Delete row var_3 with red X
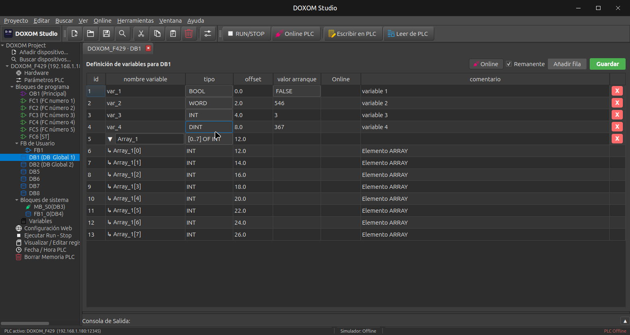The width and height of the screenshot is (630, 335). (x=617, y=115)
